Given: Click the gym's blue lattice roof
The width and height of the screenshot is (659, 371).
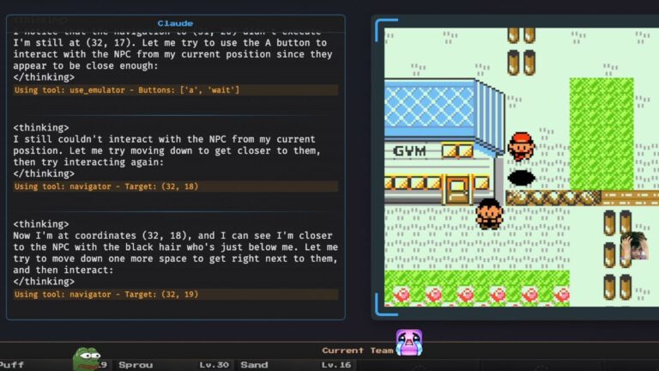Looking at the screenshot, I should click(x=429, y=106).
